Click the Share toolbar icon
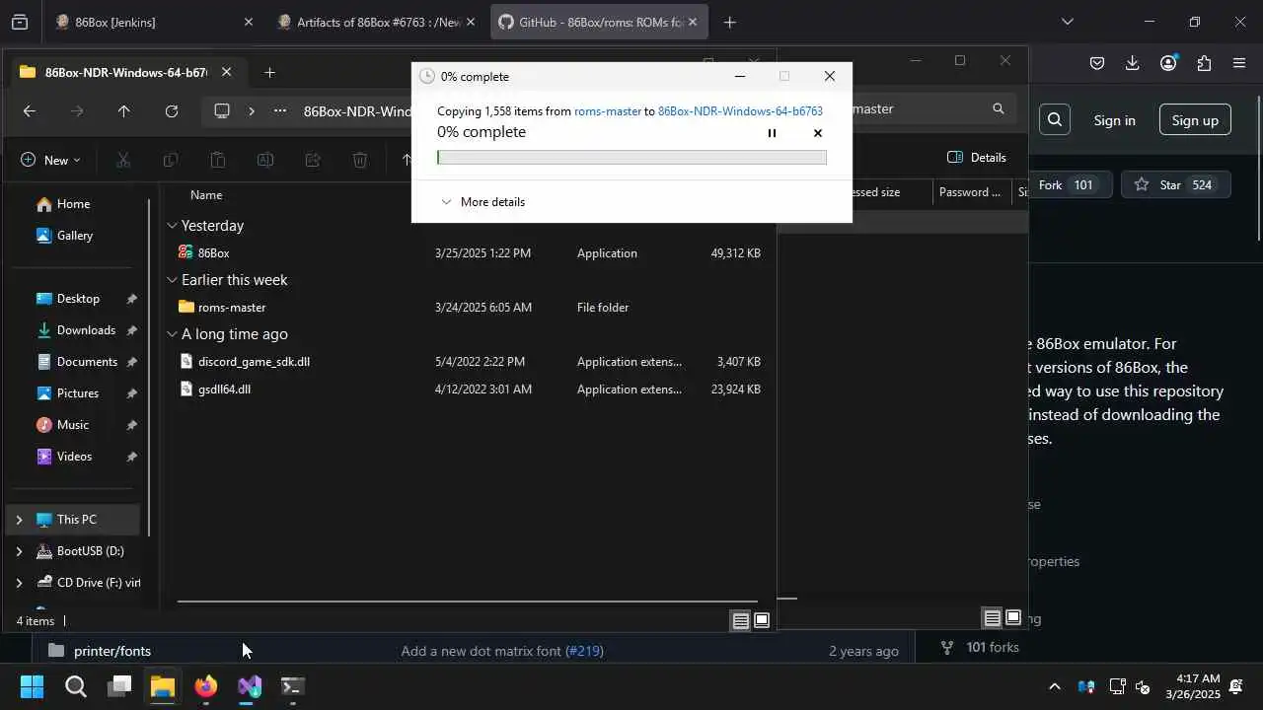 [x=313, y=160]
